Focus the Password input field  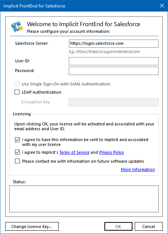113,71
